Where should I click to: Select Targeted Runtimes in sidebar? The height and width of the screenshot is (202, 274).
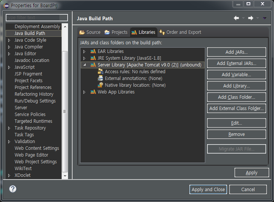tap(33, 121)
